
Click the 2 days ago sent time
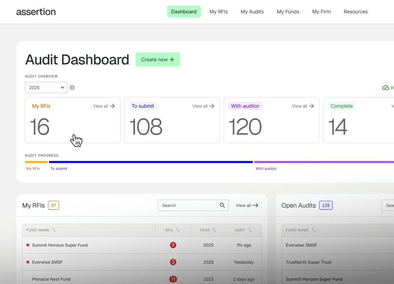click(244, 279)
